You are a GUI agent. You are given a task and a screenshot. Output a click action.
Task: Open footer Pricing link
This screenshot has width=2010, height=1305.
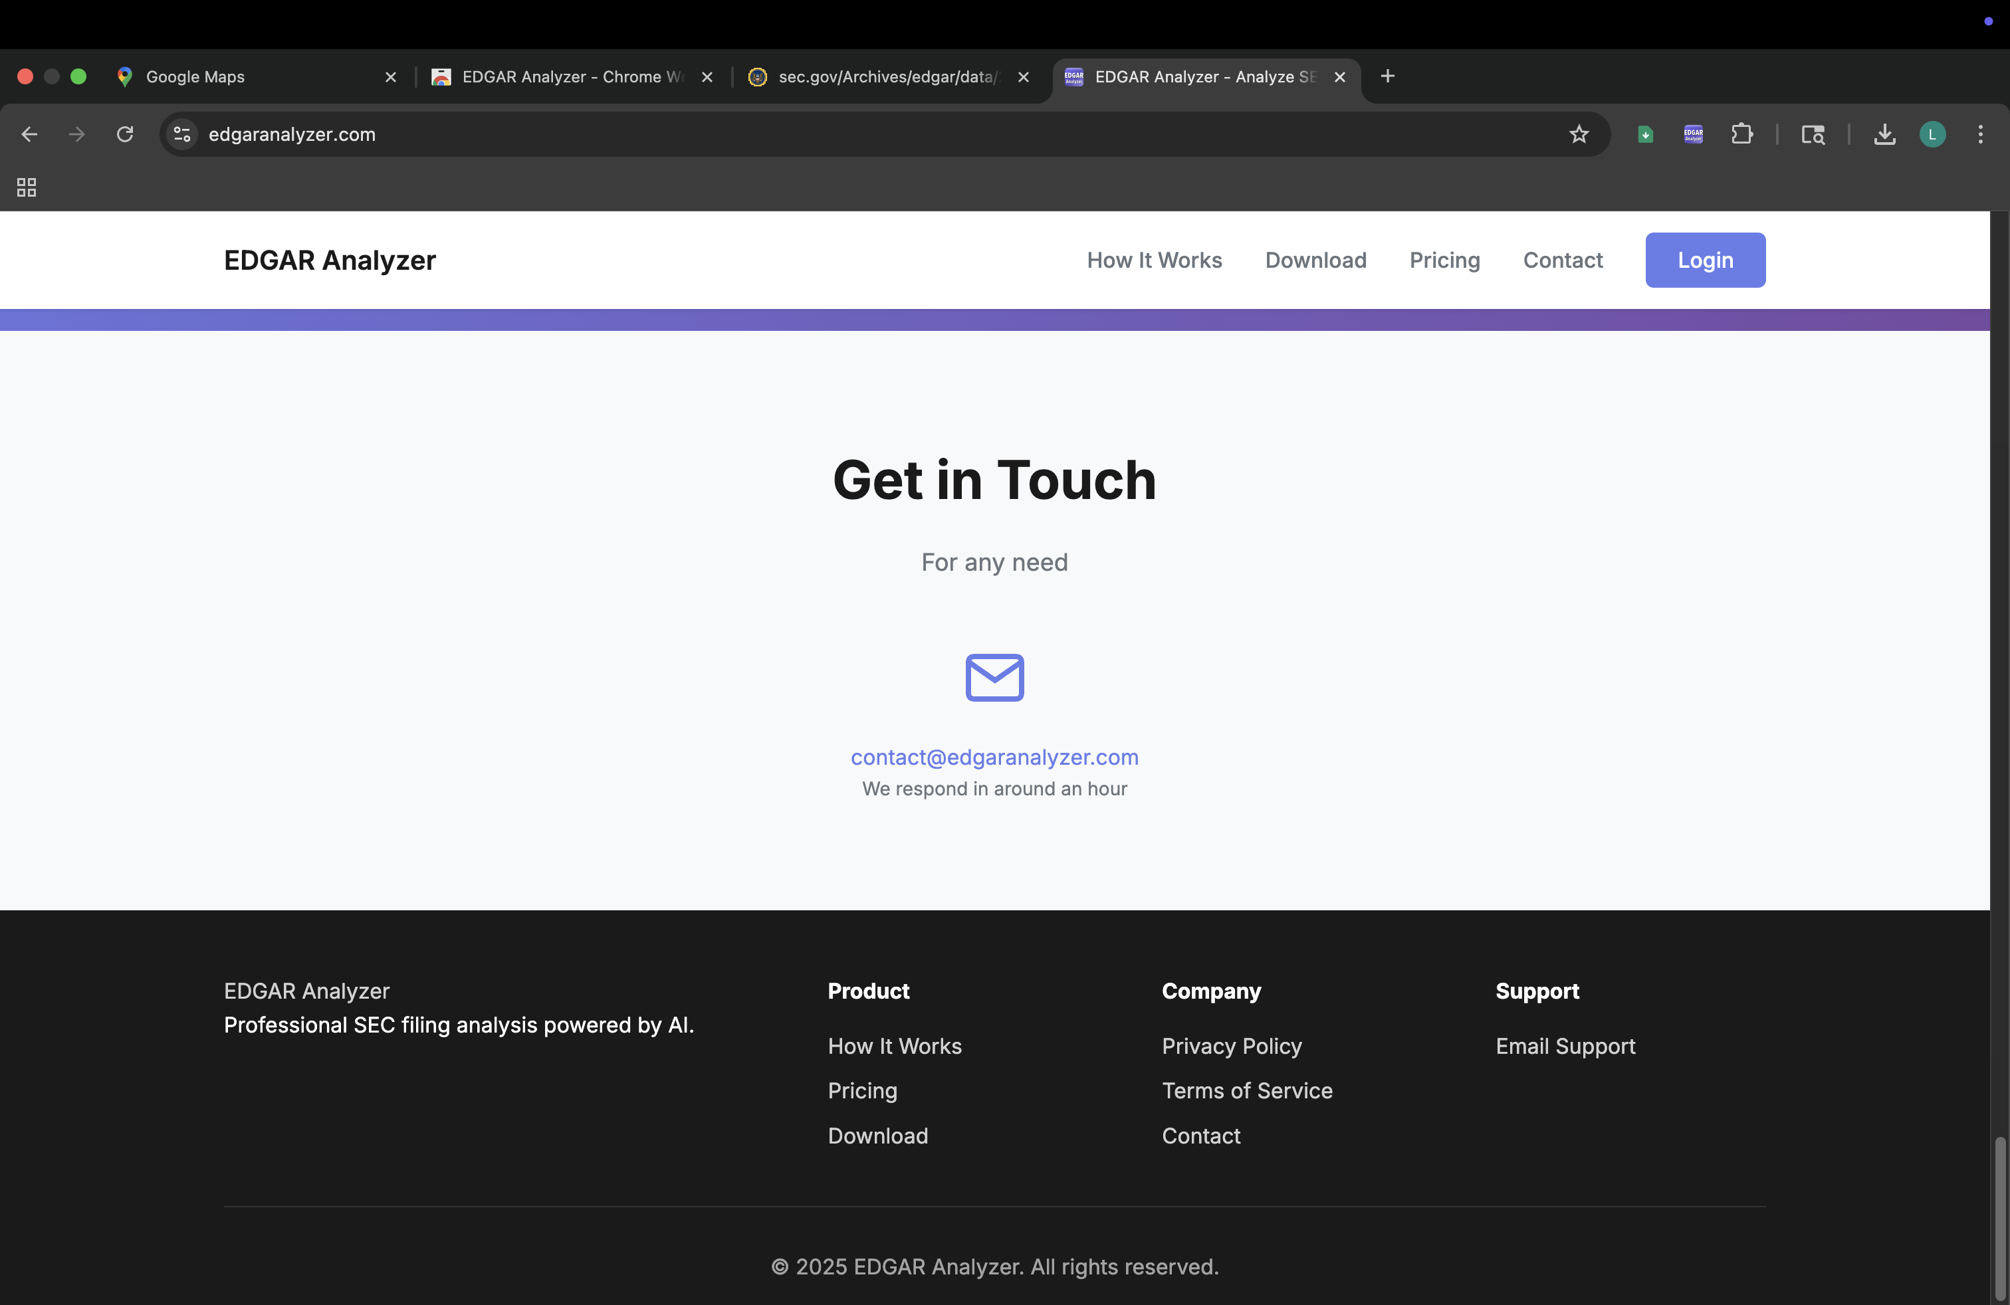[862, 1090]
